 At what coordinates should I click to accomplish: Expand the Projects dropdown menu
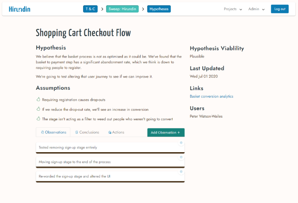point(233,9)
